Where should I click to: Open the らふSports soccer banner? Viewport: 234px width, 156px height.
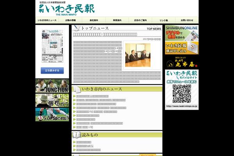(x=52, y=115)
